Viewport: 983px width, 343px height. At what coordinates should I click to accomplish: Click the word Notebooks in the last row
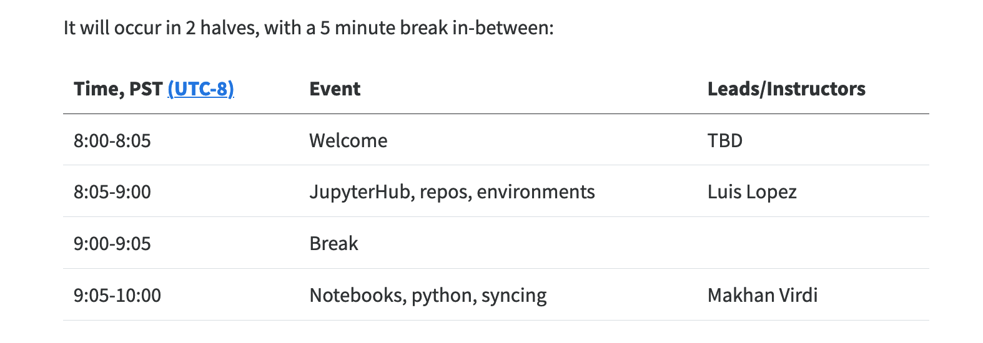click(357, 296)
